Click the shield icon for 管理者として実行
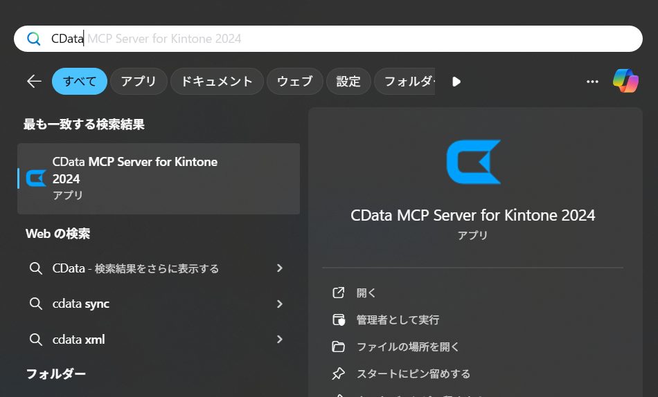This screenshot has height=397, width=658. [x=339, y=320]
